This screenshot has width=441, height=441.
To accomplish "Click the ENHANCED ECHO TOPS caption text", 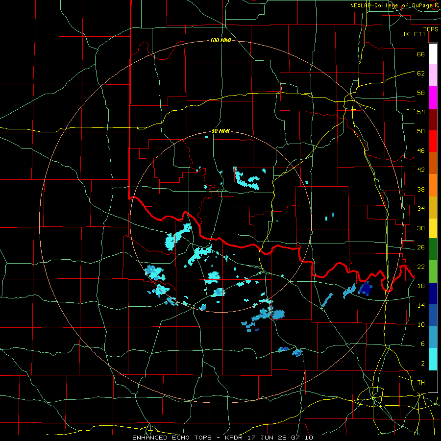I will (x=172, y=438).
